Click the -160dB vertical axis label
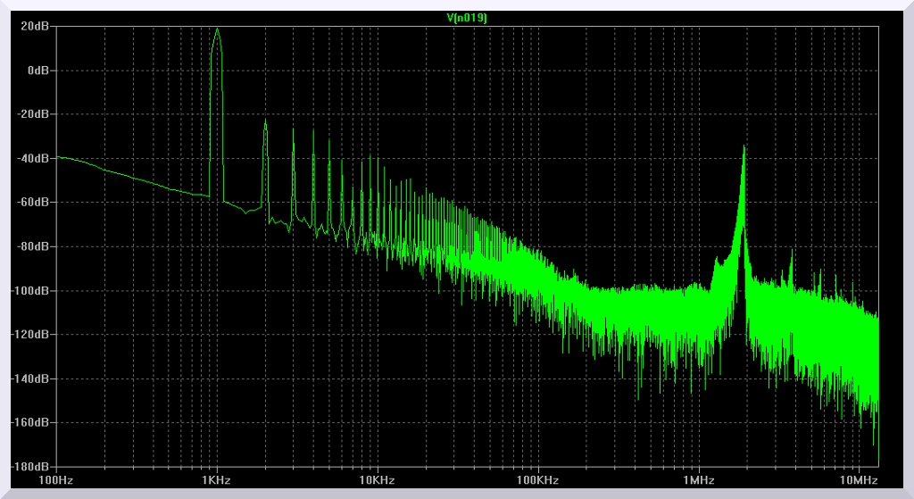 32,422
